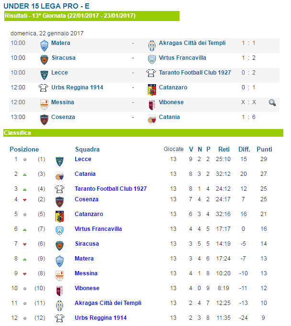Click Lecce crest in standings table
The height and width of the screenshot is (326, 291).
point(59,162)
